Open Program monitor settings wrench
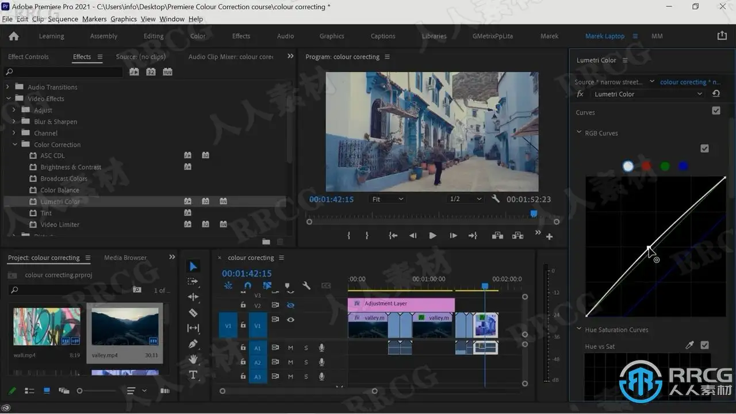736x414 pixels. tap(496, 199)
